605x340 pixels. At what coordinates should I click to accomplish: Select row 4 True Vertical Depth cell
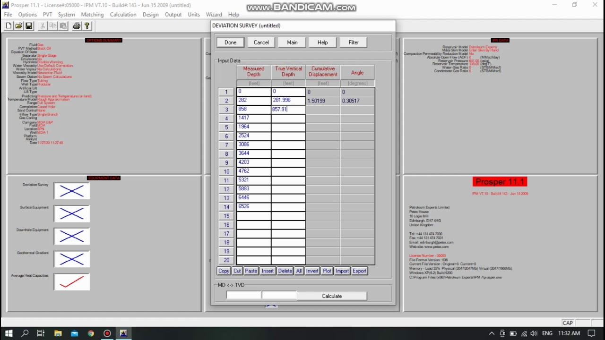[x=288, y=118]
